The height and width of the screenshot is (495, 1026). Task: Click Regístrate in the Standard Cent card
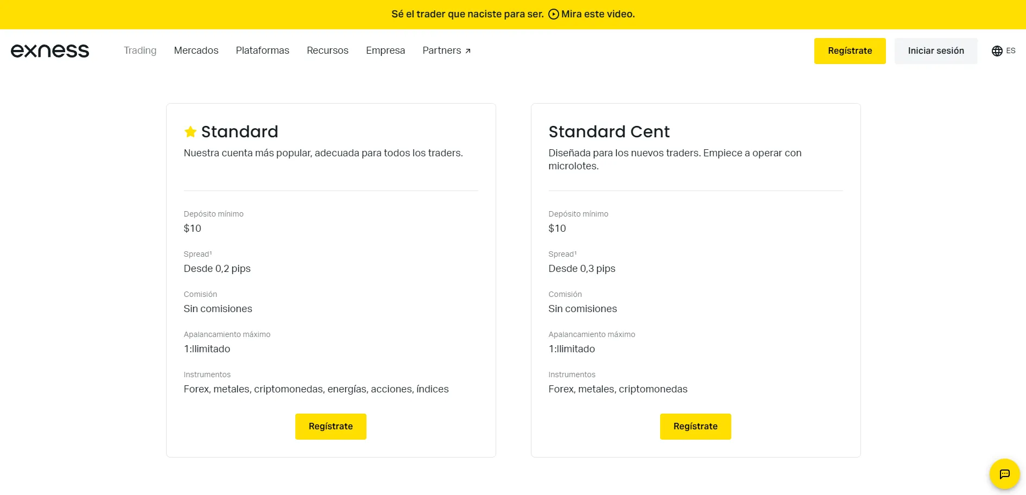[695, 427]
